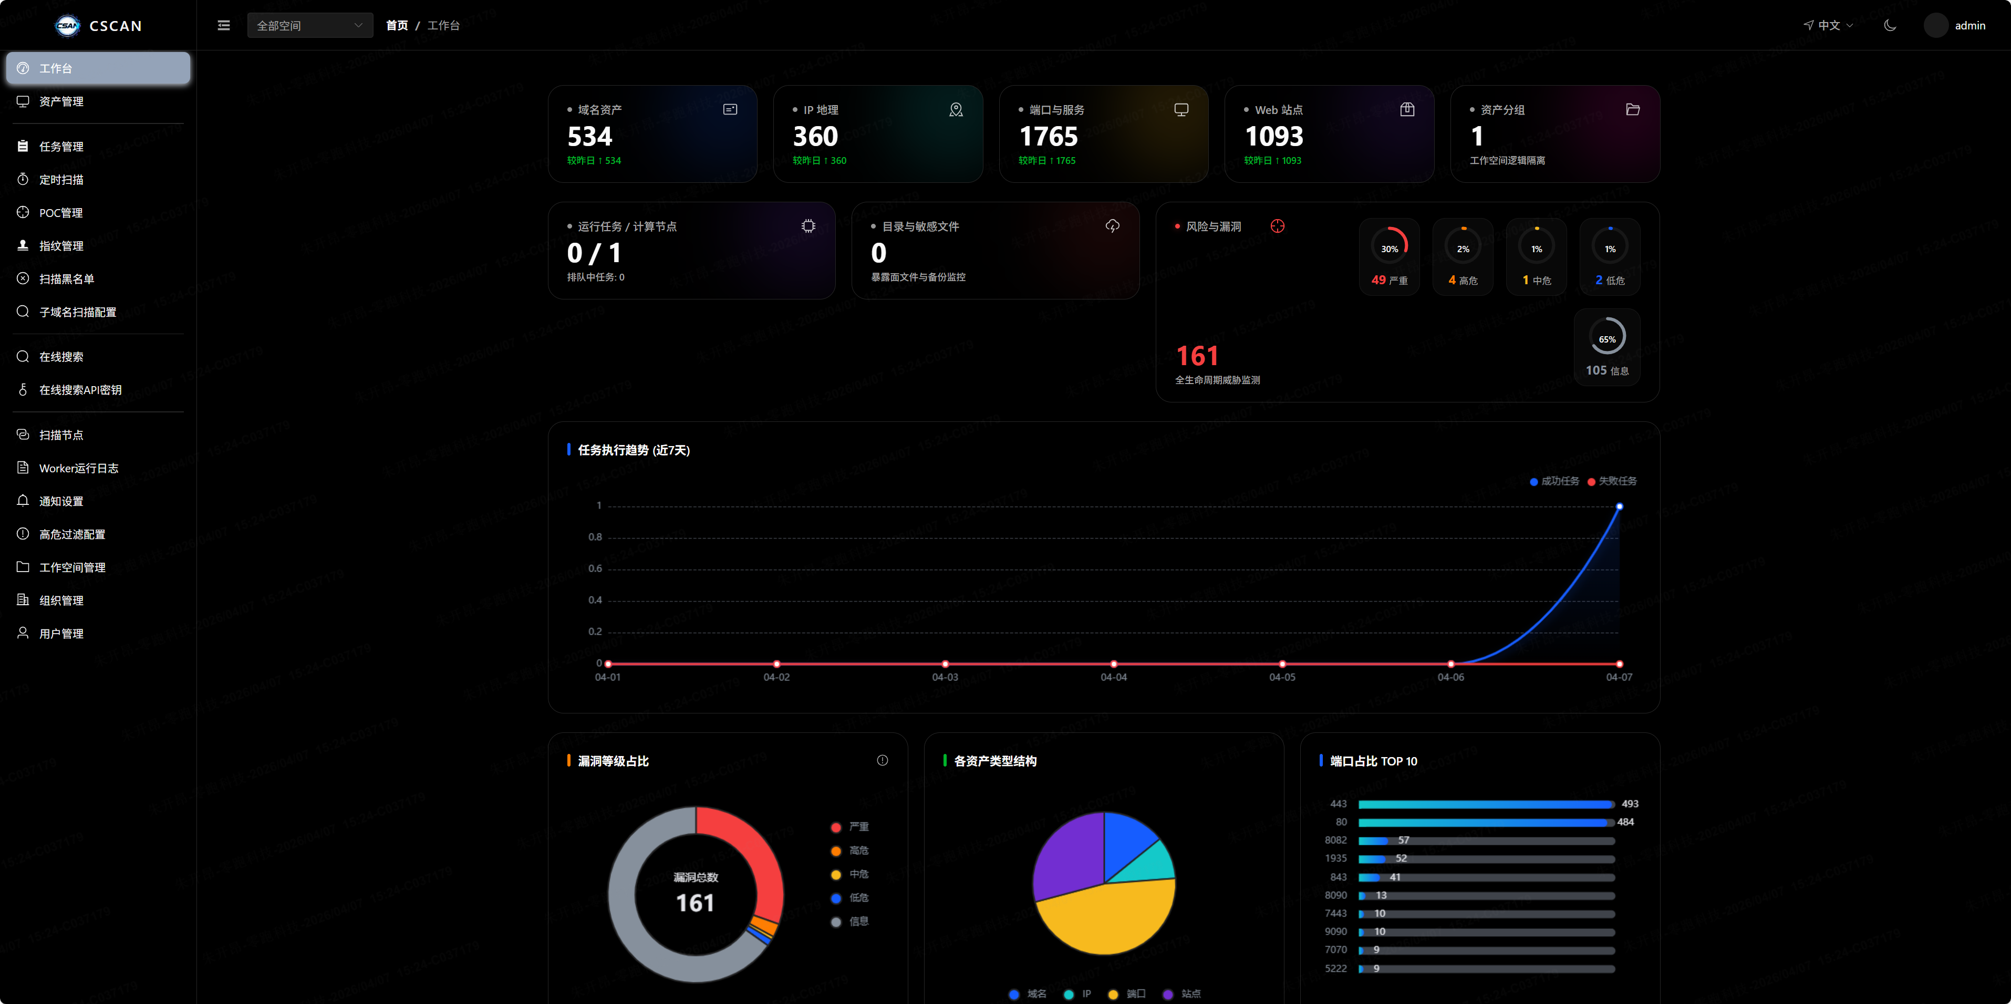Click the 域名资产 card icon

coord(730,110)
